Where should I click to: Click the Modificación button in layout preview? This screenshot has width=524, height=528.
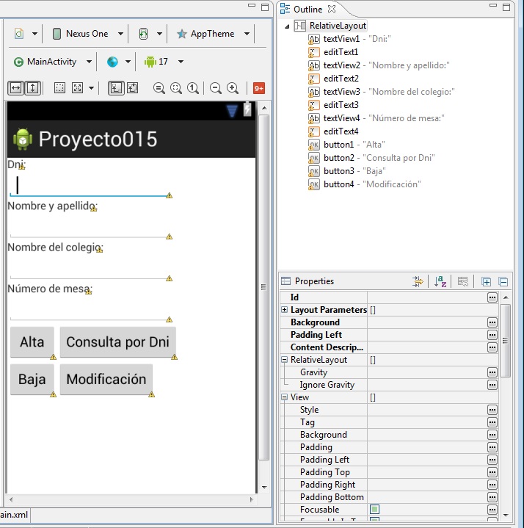[106, 380]
